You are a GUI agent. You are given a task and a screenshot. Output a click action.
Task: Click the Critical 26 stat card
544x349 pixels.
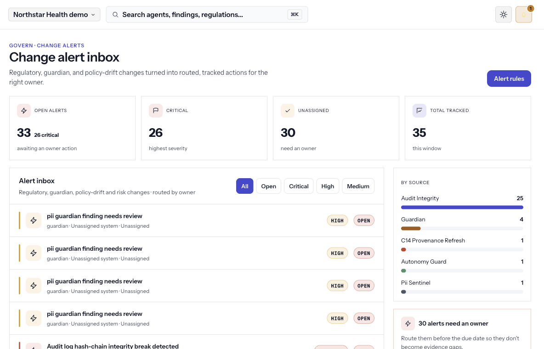coord(204,128)
